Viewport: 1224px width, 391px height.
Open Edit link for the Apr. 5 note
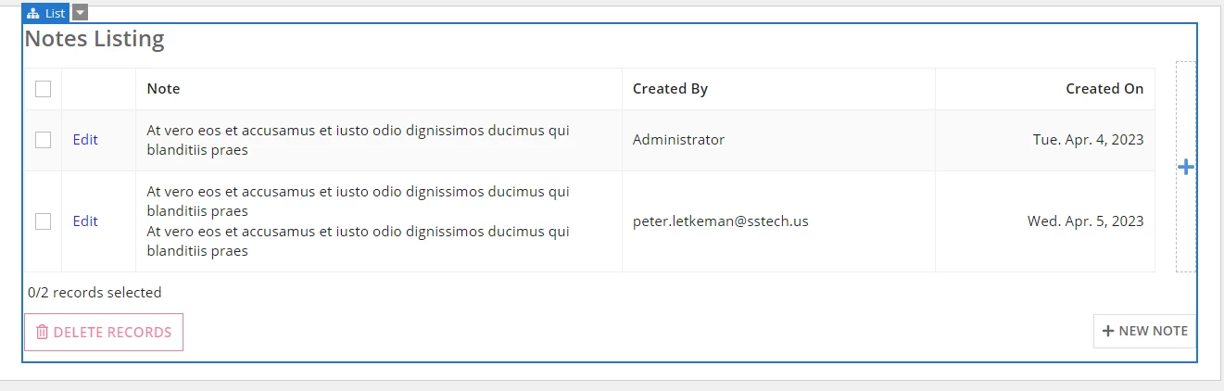[x=85, y=221]
